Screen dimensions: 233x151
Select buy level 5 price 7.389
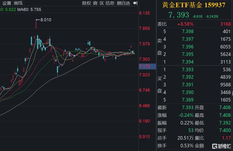click(188, 100)
